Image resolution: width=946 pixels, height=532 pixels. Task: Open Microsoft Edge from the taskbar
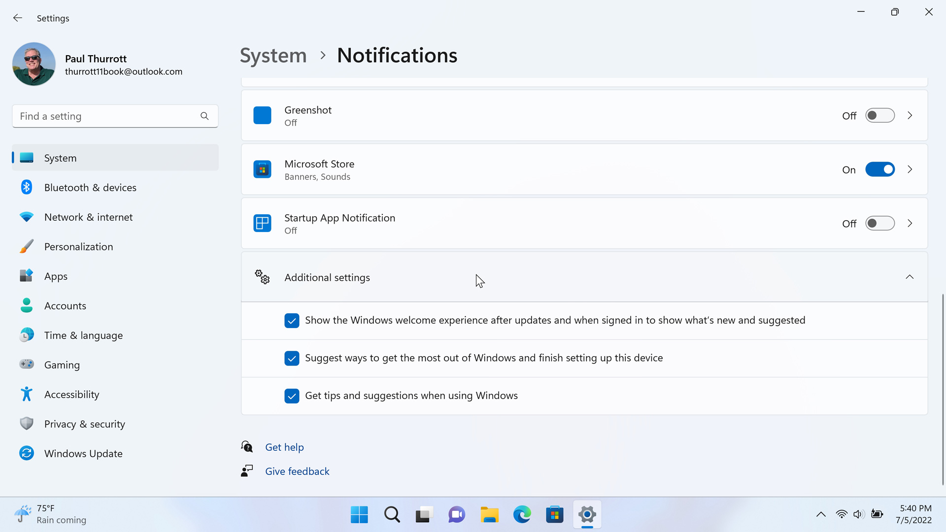tap(522, 515)
